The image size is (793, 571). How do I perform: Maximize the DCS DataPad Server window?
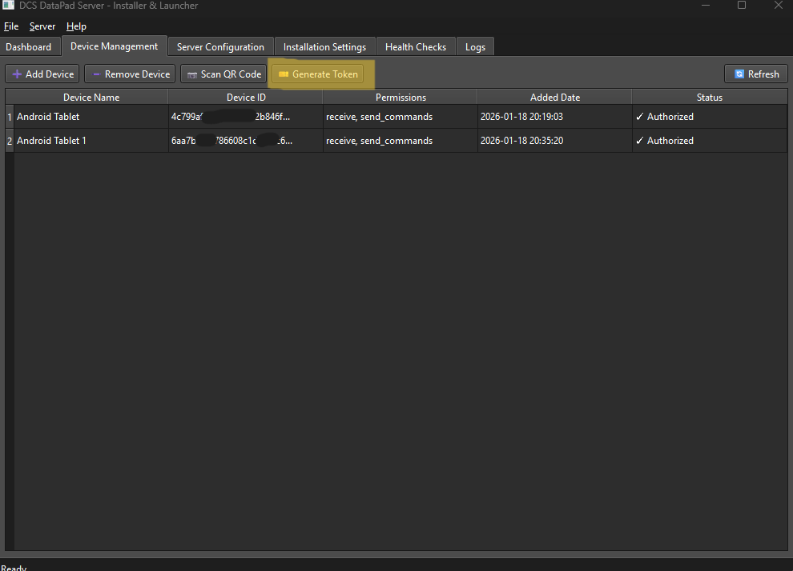[742, 5]
